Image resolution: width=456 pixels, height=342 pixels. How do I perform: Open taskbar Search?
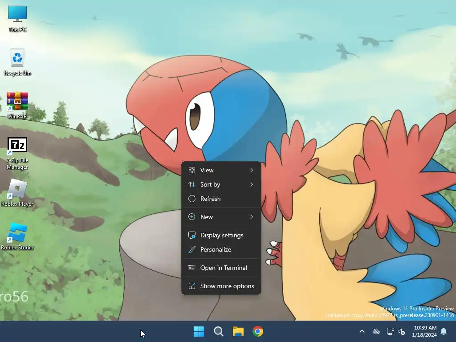pyautogui.click(x=218, y=331)
